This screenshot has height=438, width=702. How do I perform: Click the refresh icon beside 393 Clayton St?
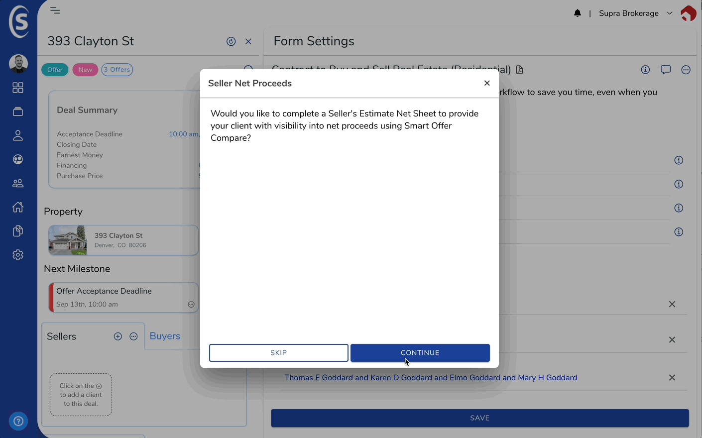point(231,41)
